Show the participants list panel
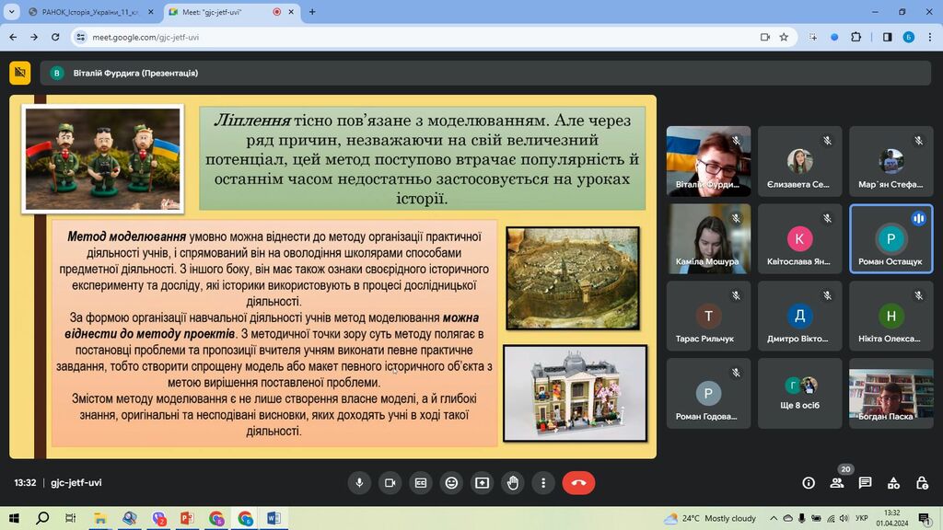The width and height of the screenshot is (943, 530). point(836,482)
